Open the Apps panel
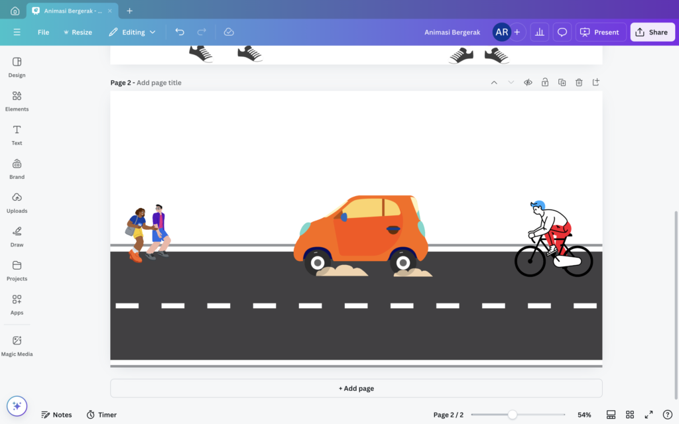 click(17, 305)
